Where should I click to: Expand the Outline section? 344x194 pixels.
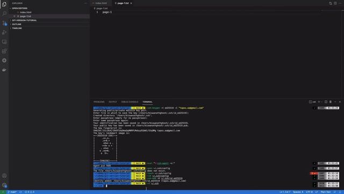(x=17, y=24)
